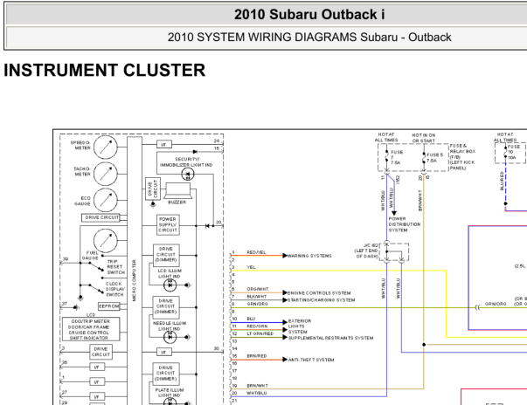The width and height of the screenshot is (527, 405).
Task: Click the "ODO/TRIP METER" LCD text
Action: tap(90, 321)
